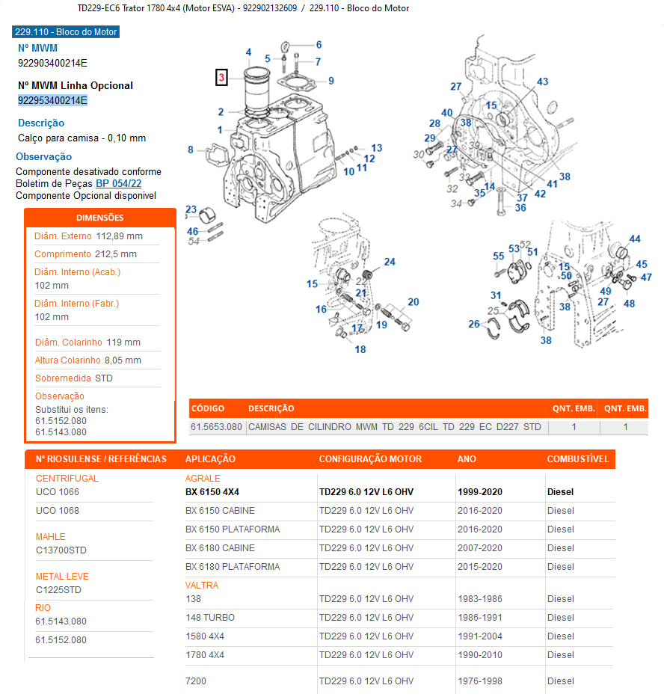The image size is (664, 697).
Task: Click part number 23 bushing callout
Action: click(x=191, y=209)
